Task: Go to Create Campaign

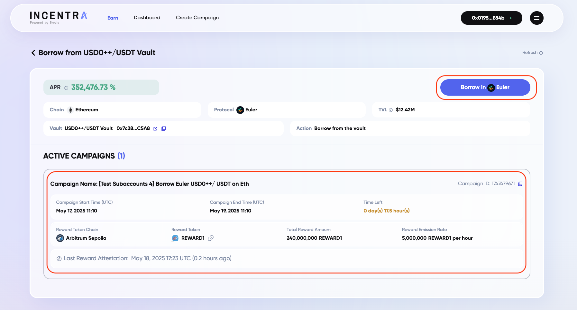Action: (197, 18)
